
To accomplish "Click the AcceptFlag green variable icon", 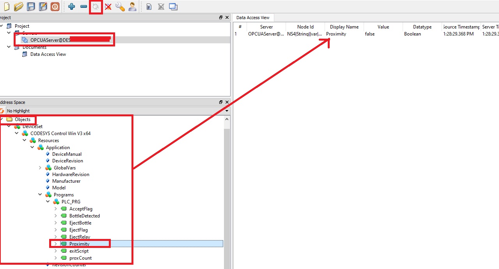I will [x=64, y=209].
